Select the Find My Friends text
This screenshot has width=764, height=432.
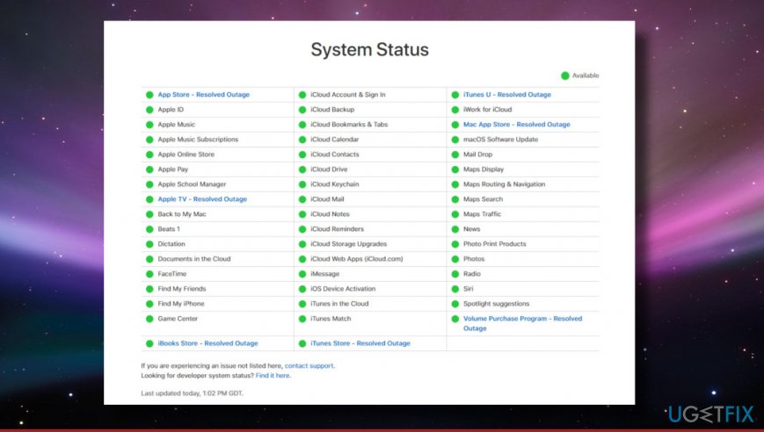coord(182,289)
